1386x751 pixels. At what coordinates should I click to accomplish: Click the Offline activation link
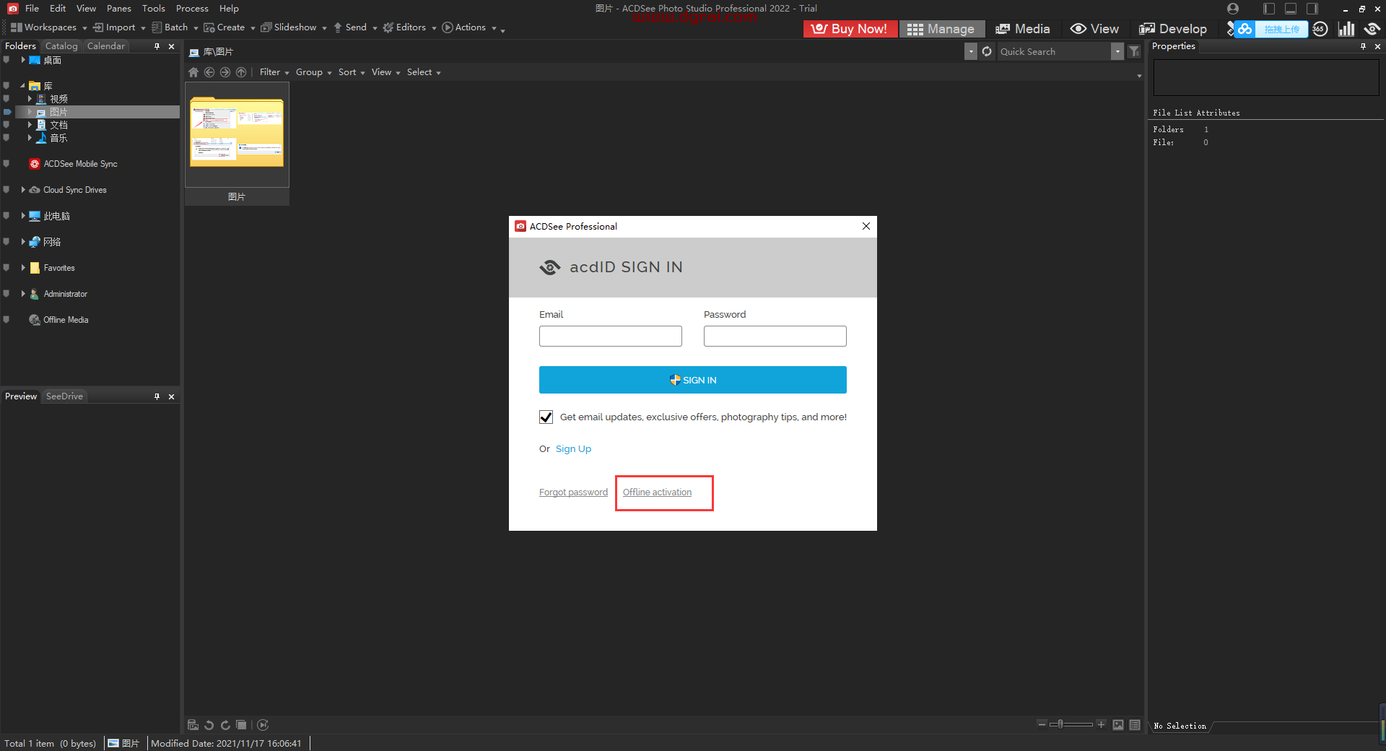657,492
